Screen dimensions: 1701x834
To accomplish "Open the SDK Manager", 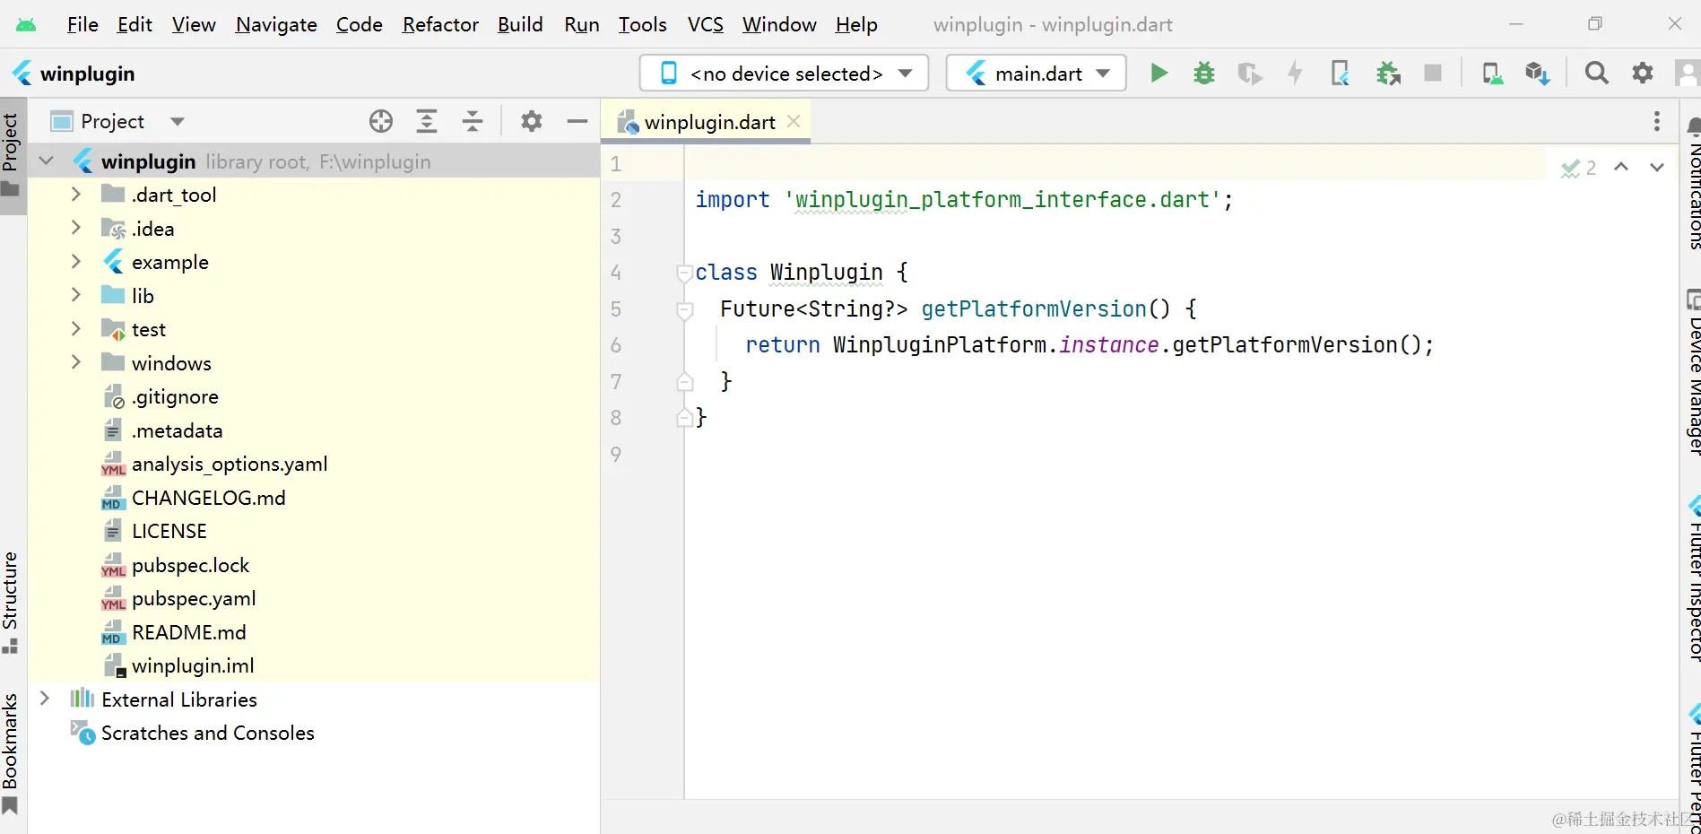I will pyautogui.click(x=1537, y=73).
